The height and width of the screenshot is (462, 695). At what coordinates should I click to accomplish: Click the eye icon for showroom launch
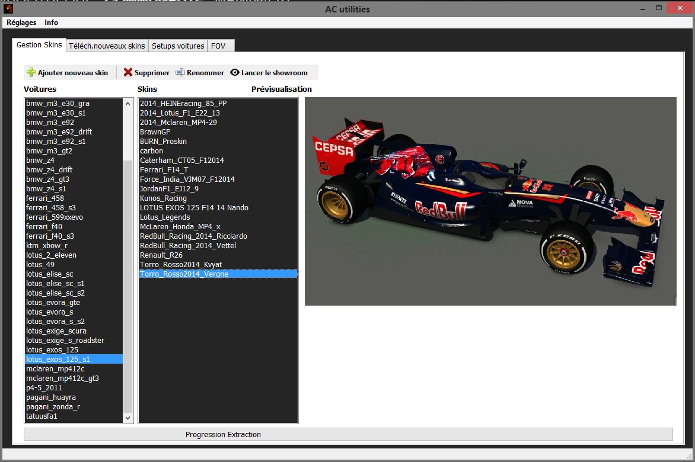(x=235, y=72)
